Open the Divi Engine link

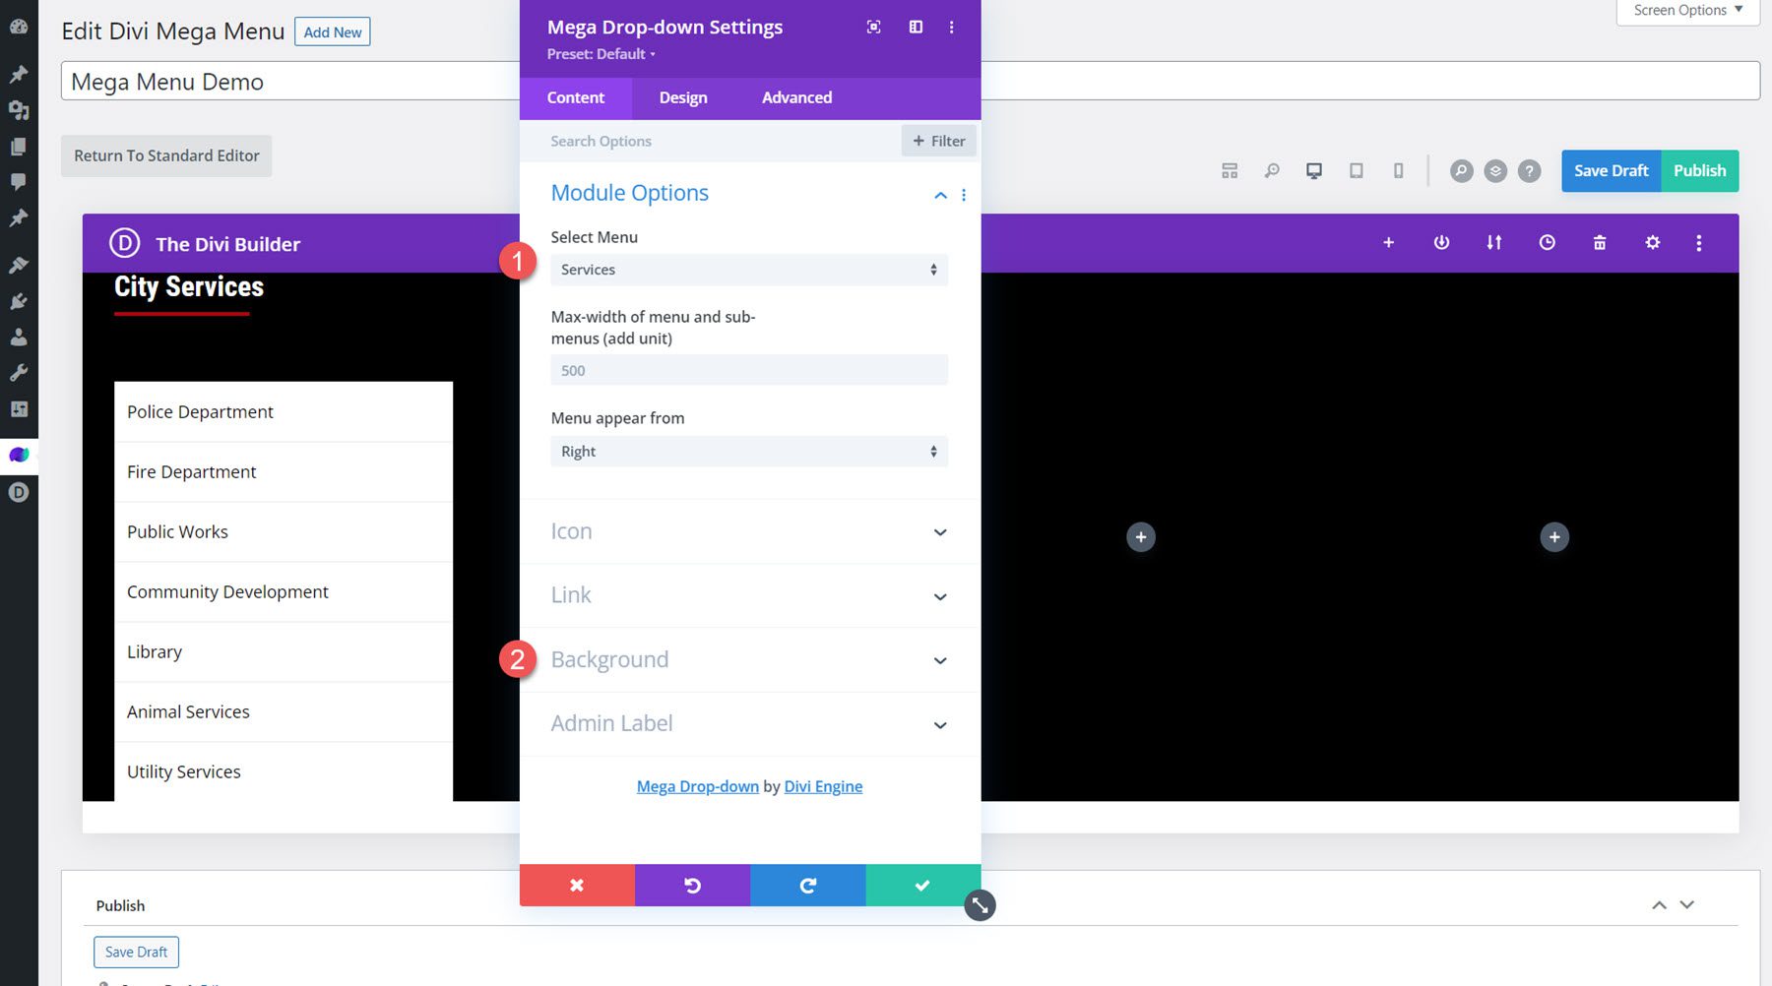coord(823,786)
